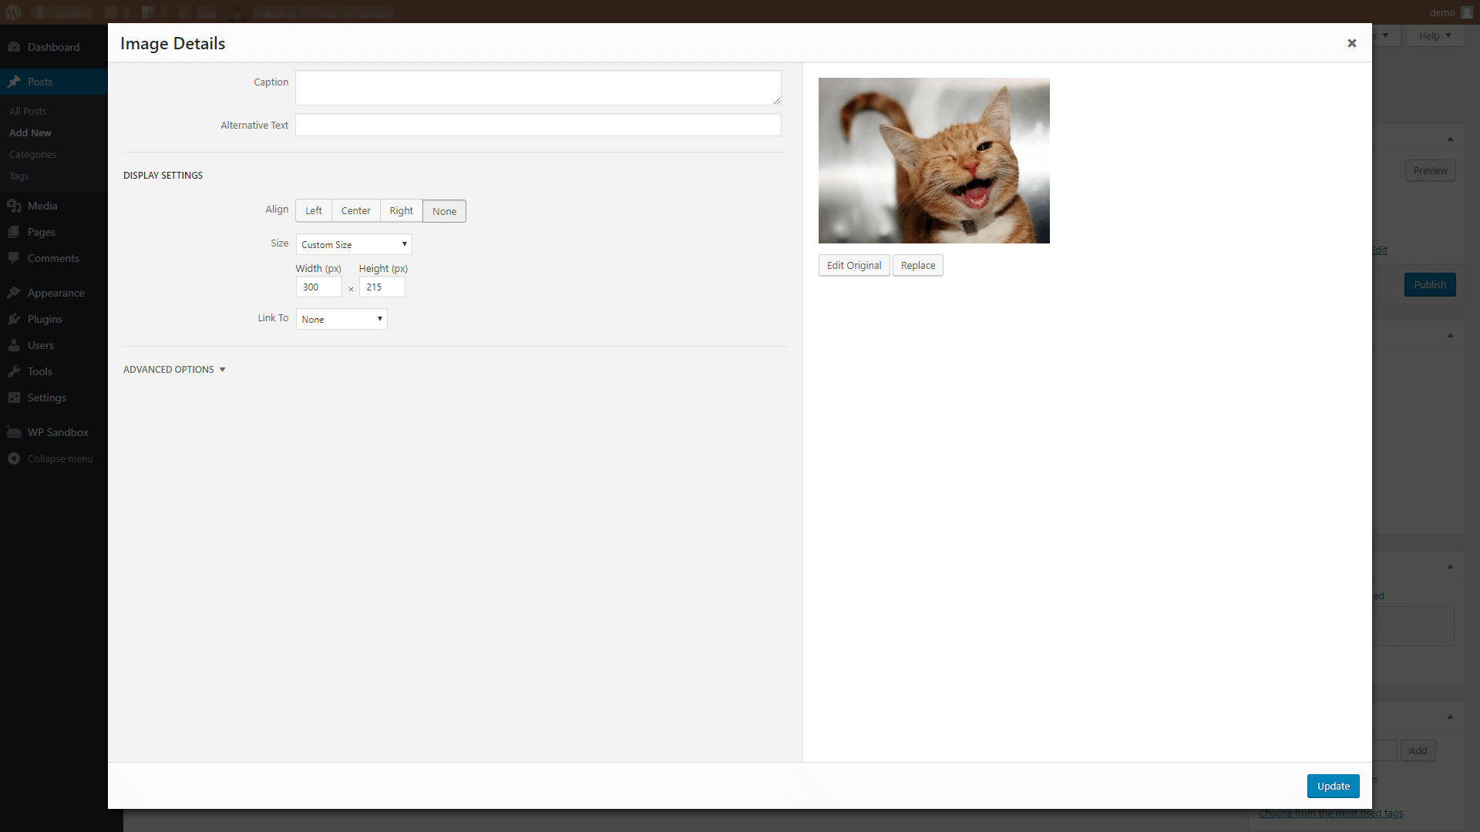
Task: Open the Size custom dropdown
Action: click(x=353, y=243)
